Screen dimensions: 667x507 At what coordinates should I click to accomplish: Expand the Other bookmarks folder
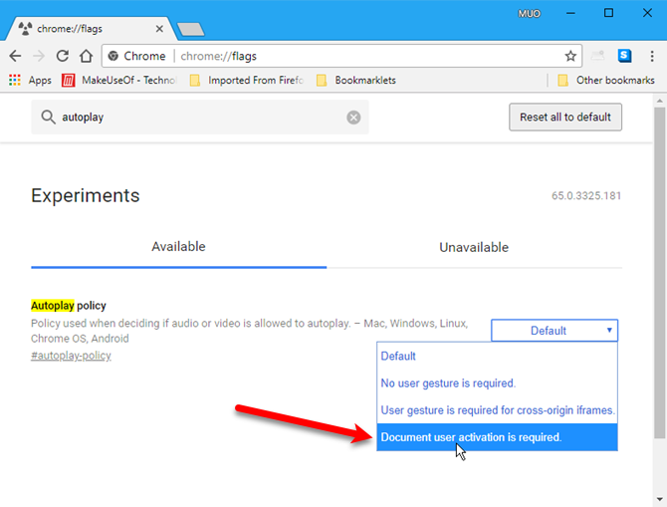pos(605,80)
